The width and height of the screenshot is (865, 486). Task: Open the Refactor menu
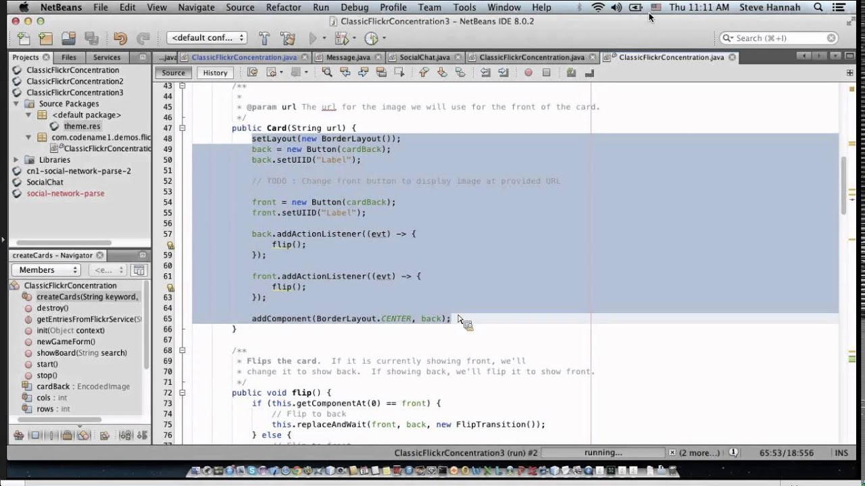coord(284,7)
